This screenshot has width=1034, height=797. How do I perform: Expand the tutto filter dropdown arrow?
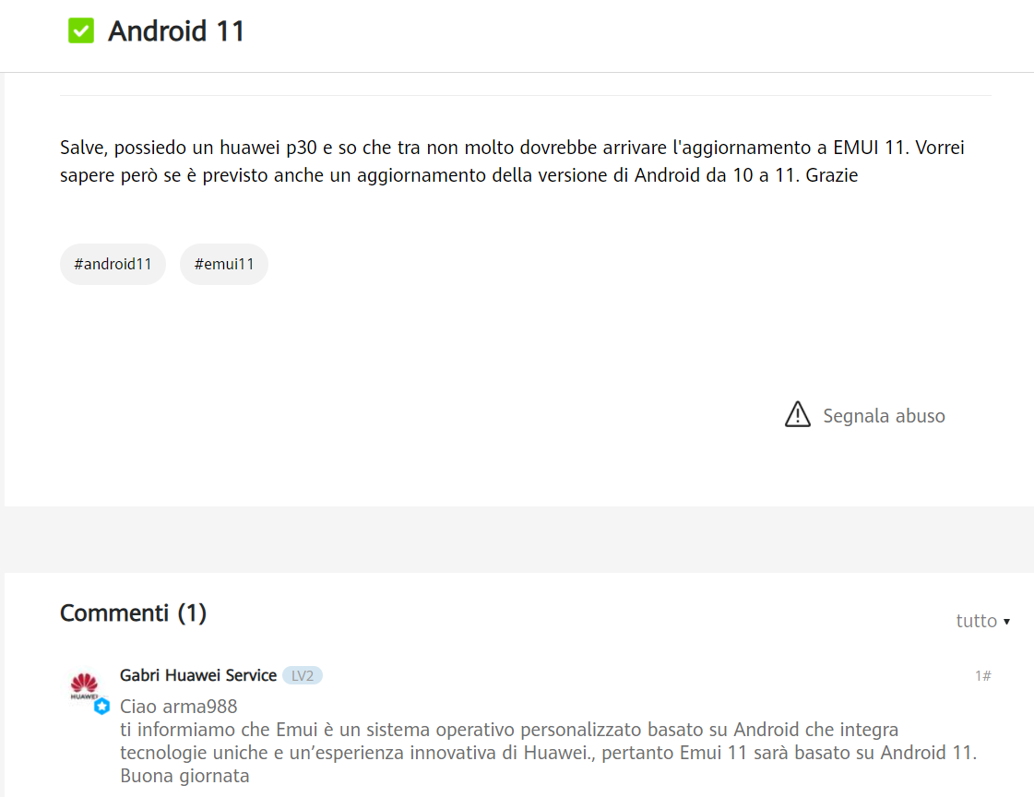tap(1006, 622)
